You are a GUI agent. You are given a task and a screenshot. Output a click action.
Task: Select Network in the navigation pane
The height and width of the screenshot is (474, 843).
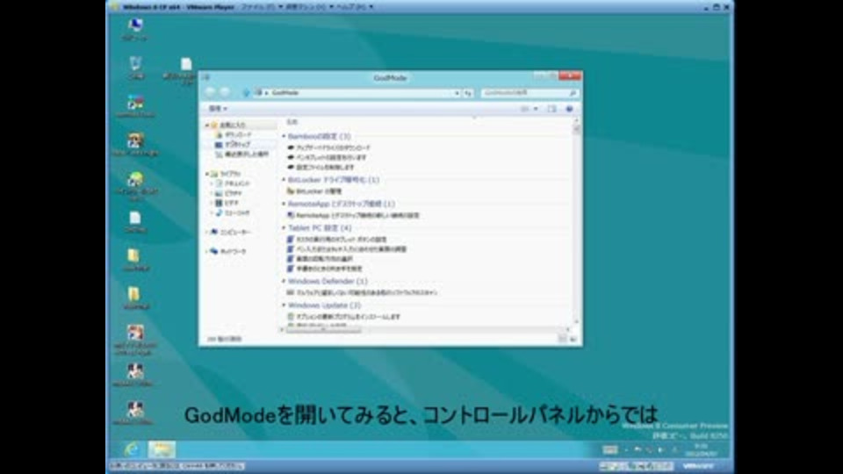tap(228, 251)
